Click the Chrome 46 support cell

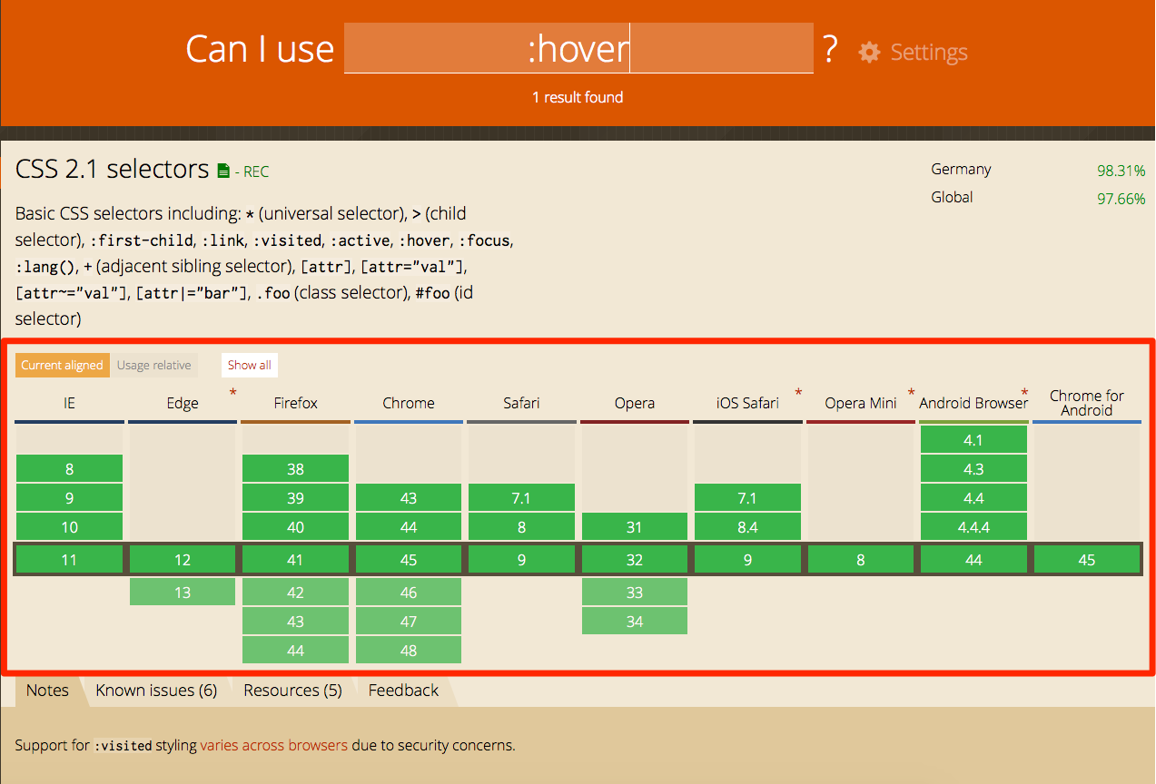409,593
